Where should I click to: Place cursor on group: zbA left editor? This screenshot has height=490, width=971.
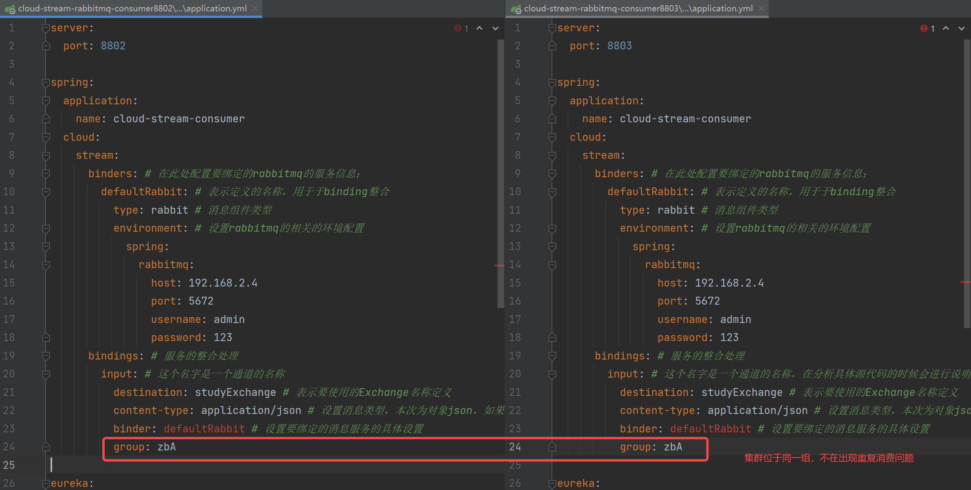coord(145,447)
